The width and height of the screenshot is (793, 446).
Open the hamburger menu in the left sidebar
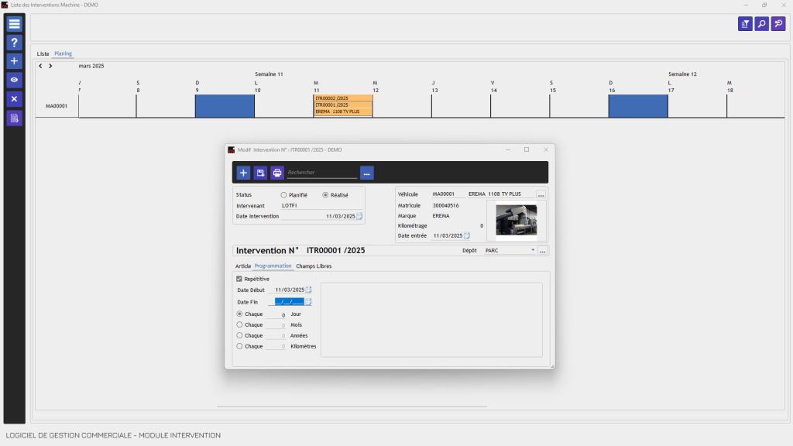click(14, 24)
